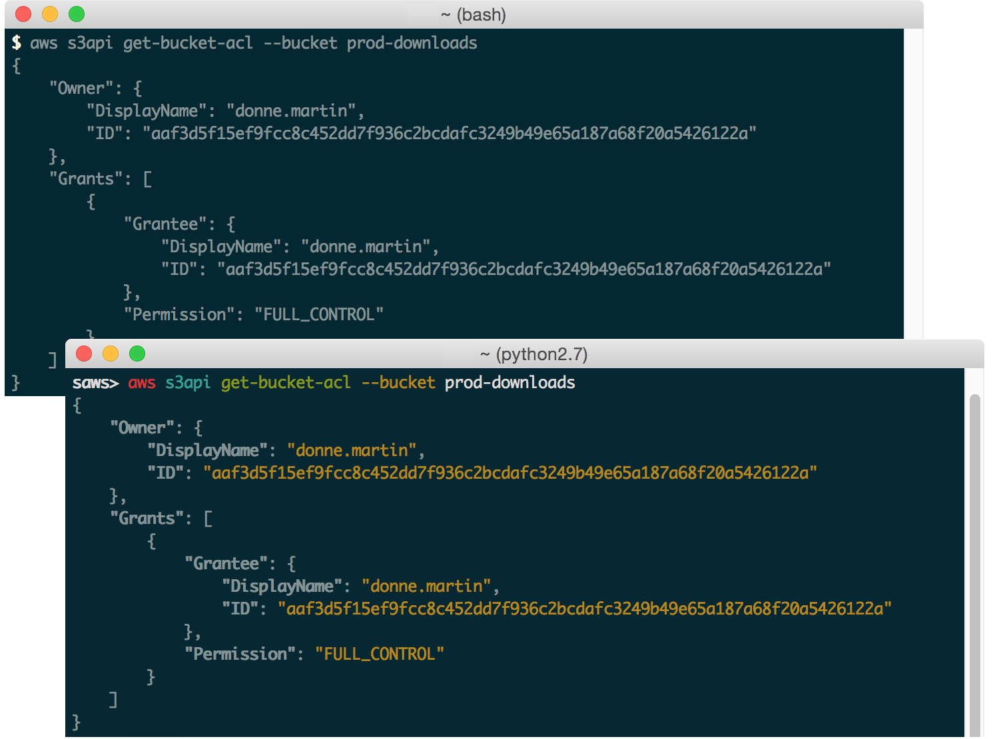Click 'prod-downloads' in the bash command line
Viewport: 993px width, 739px height.
pos(412,43)
